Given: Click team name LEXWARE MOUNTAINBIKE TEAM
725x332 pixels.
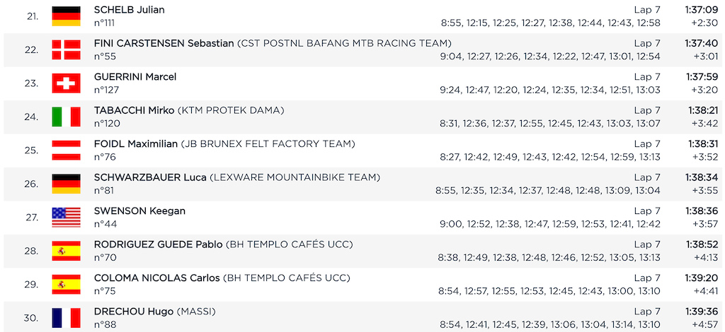Looking at the screenshot, I should pyautogui.click(x=295, y=177).
